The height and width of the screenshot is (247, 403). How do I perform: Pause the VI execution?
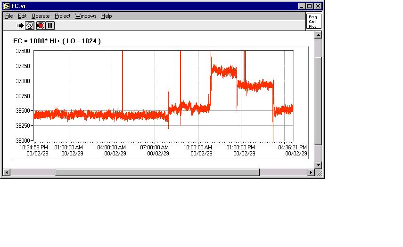click(50, 25)
